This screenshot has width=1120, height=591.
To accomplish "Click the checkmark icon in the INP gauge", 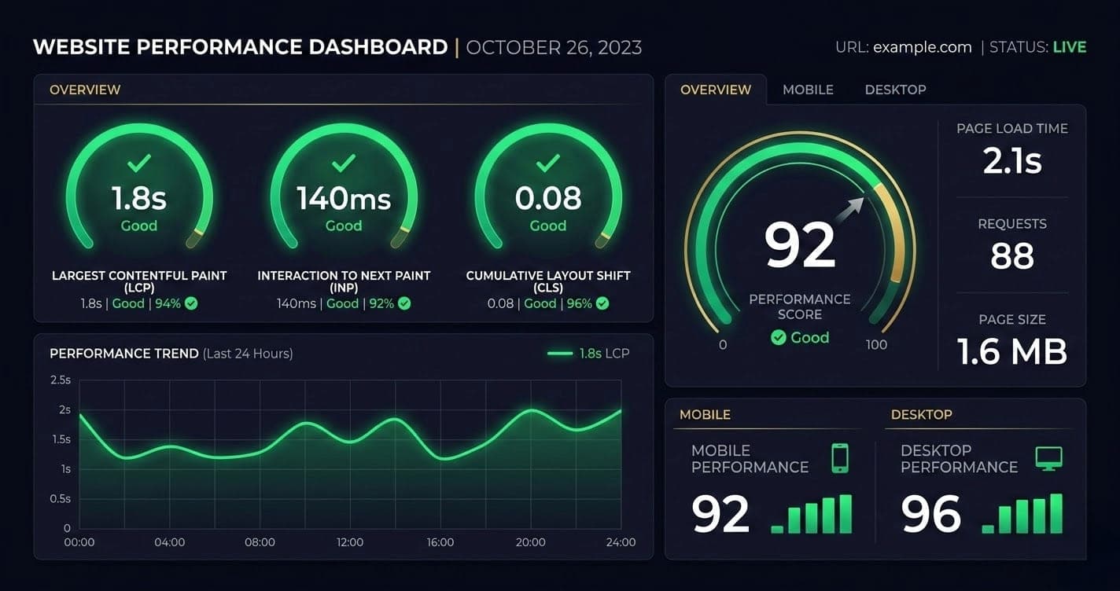I will 343,163.
